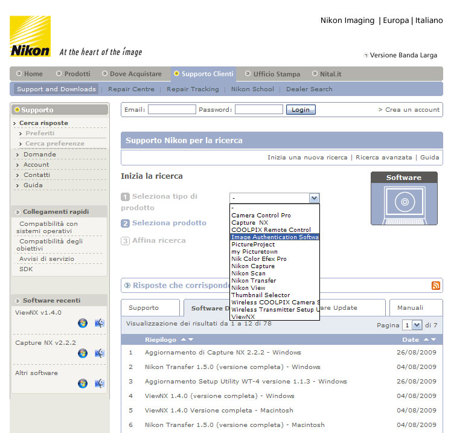Click the Email input field

pyautogui.click(x=172, y=109)
